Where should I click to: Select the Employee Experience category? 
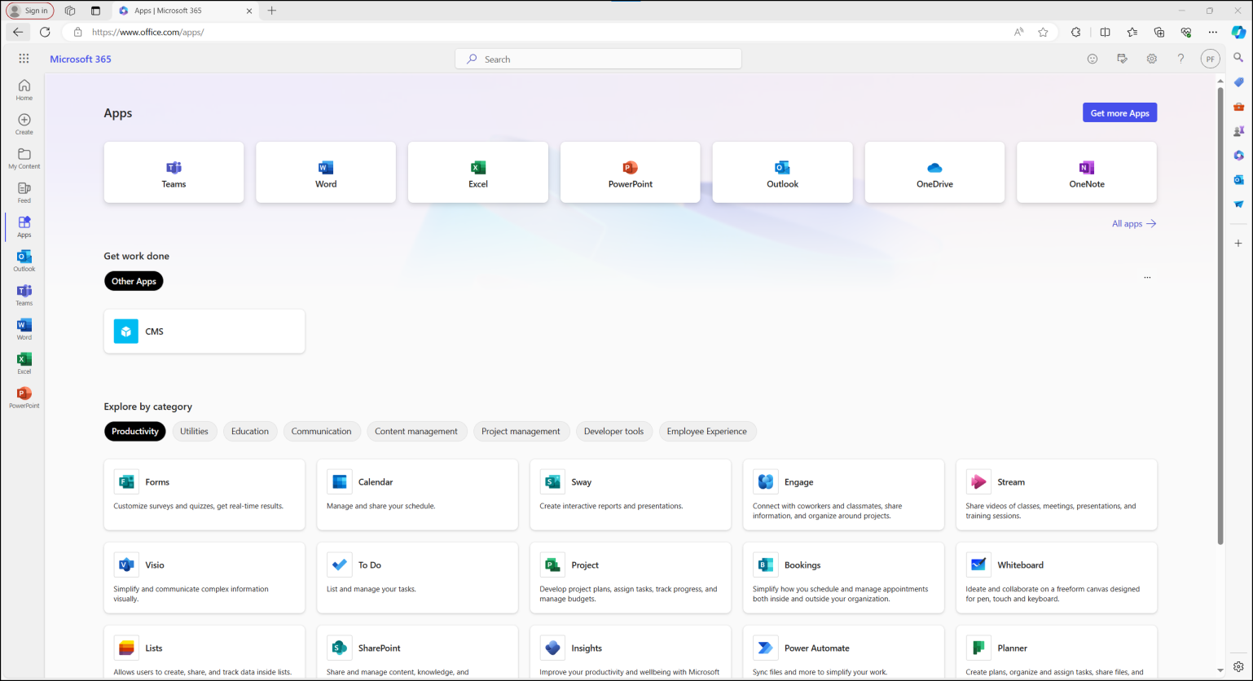tap(706, 431)
